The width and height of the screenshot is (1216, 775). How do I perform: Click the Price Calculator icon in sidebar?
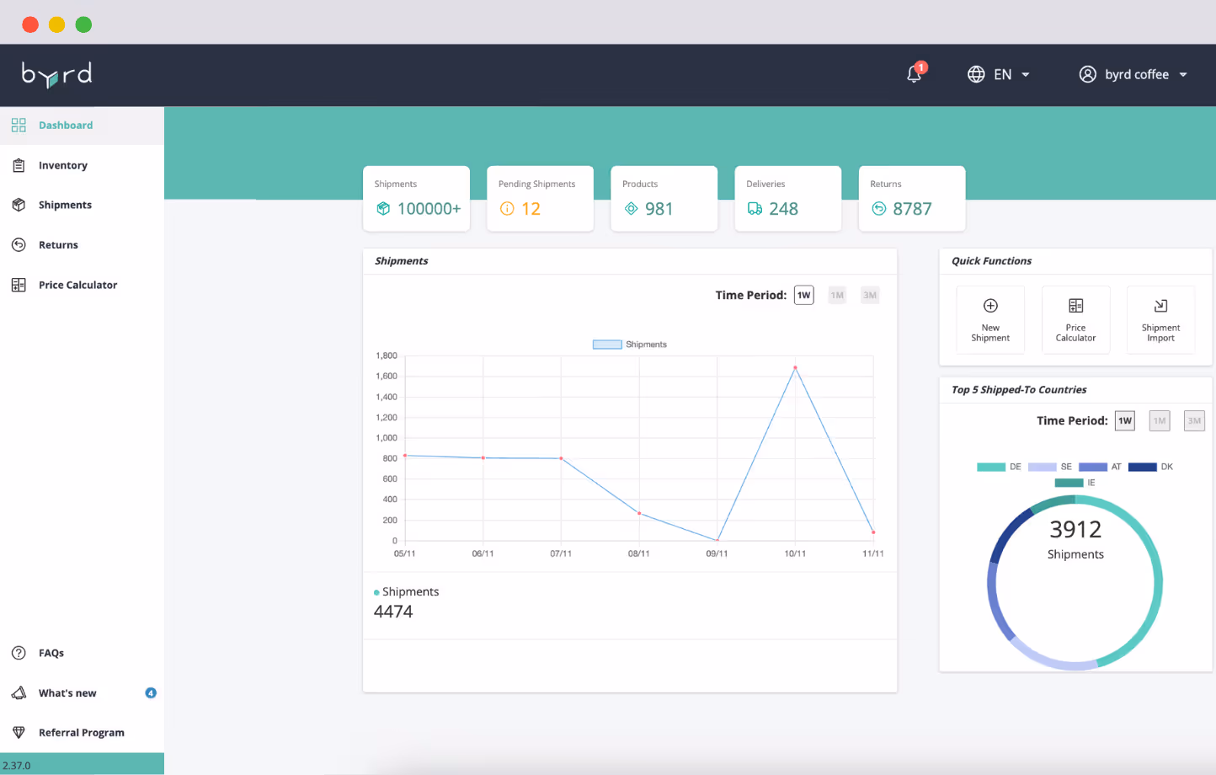coord(19,285)
